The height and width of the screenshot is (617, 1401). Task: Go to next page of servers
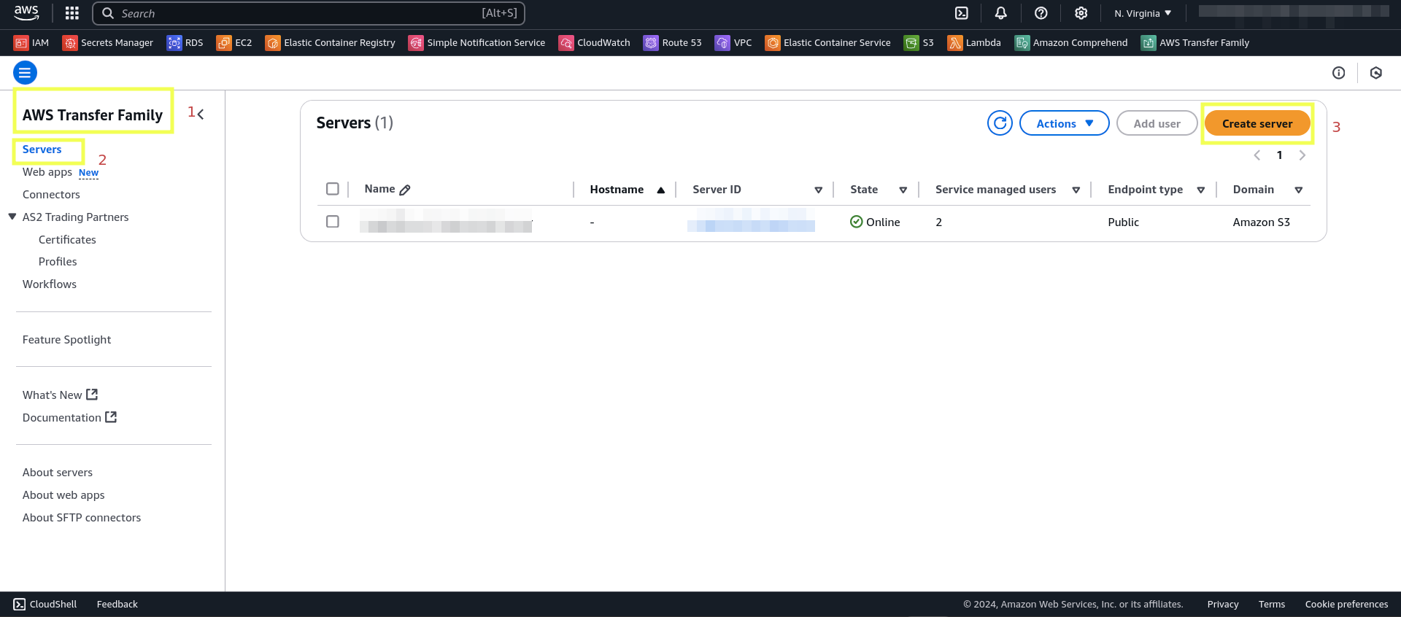click(1302, 155)
